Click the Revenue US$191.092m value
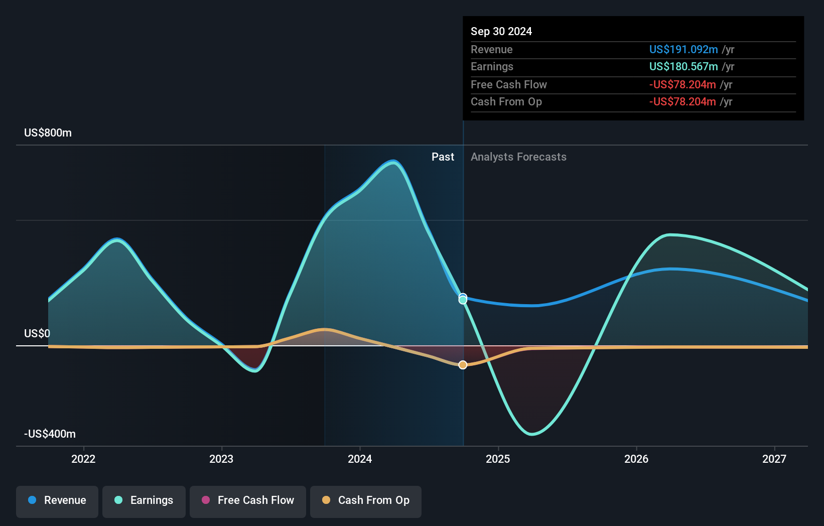Image resolution: width=824 pixels, height=526 pixels. pos(683,49)
